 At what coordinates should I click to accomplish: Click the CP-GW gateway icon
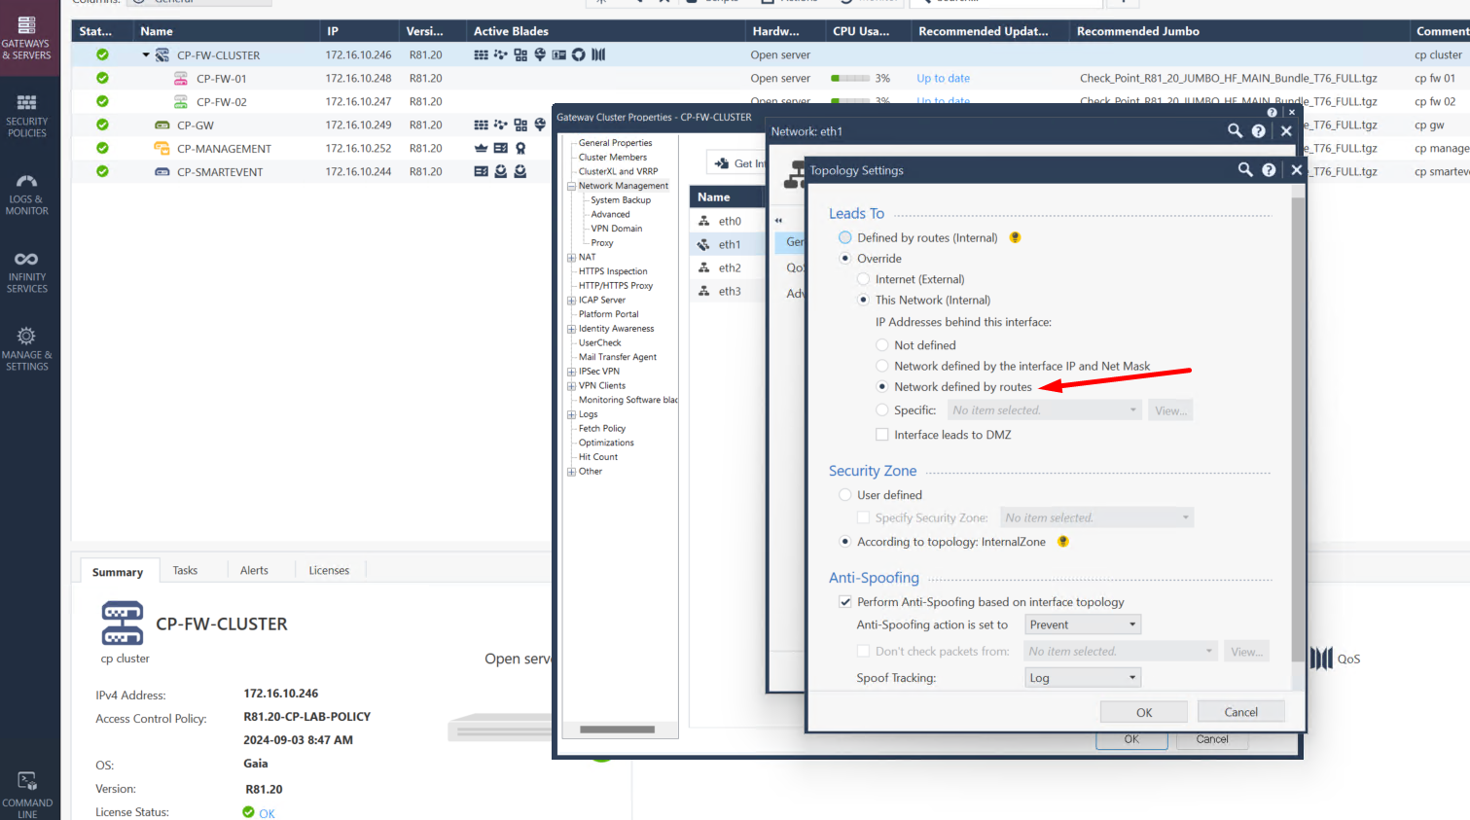click(x=162, y=125)
